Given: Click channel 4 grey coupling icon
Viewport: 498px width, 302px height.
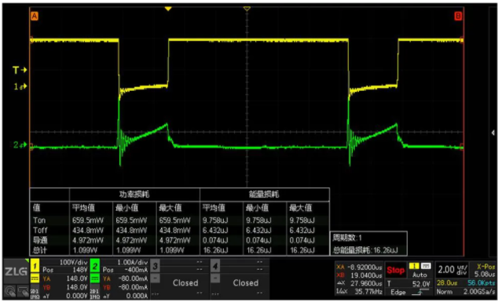Looking at the screenshot, I should pyautogui.click(x=215, y=279).
